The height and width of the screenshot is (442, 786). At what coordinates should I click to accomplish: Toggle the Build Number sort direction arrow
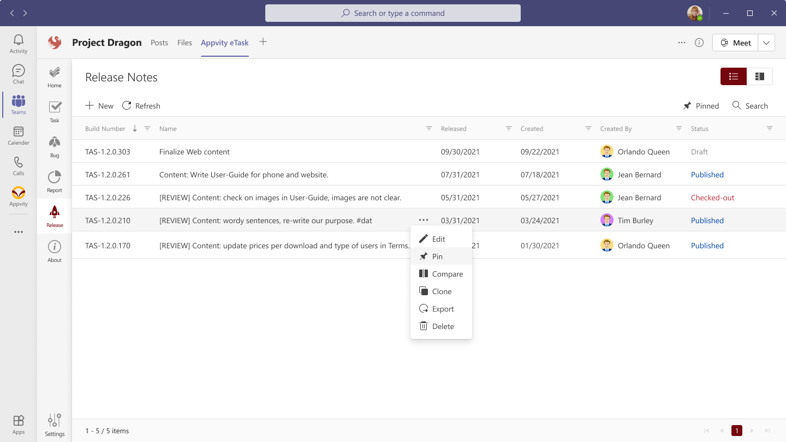[133, 128]
